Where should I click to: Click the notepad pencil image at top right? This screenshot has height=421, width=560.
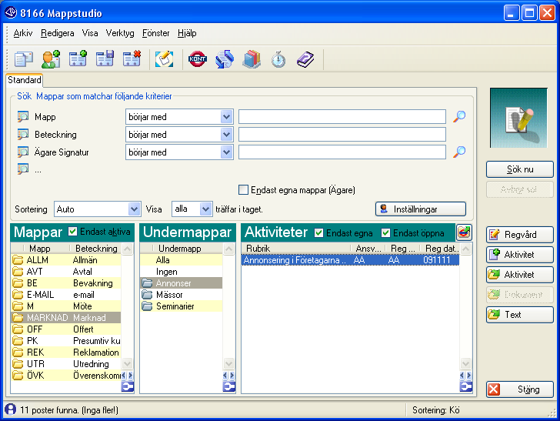tap(518, 118)
